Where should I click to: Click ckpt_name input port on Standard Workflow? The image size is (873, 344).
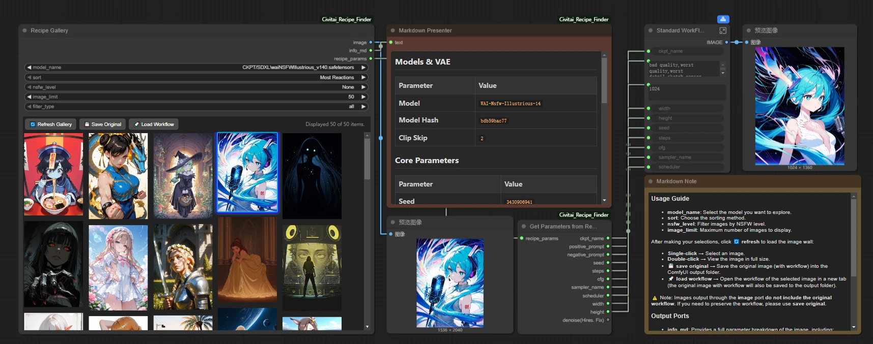pos(649,51)
